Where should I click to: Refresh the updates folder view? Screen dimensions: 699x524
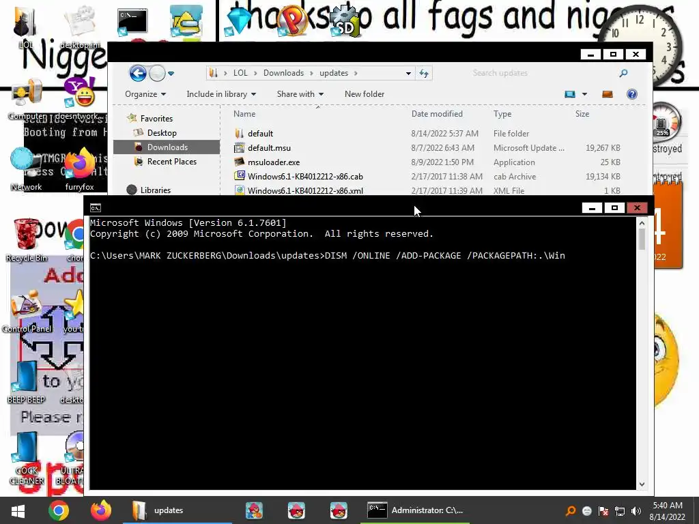[424, 73]
